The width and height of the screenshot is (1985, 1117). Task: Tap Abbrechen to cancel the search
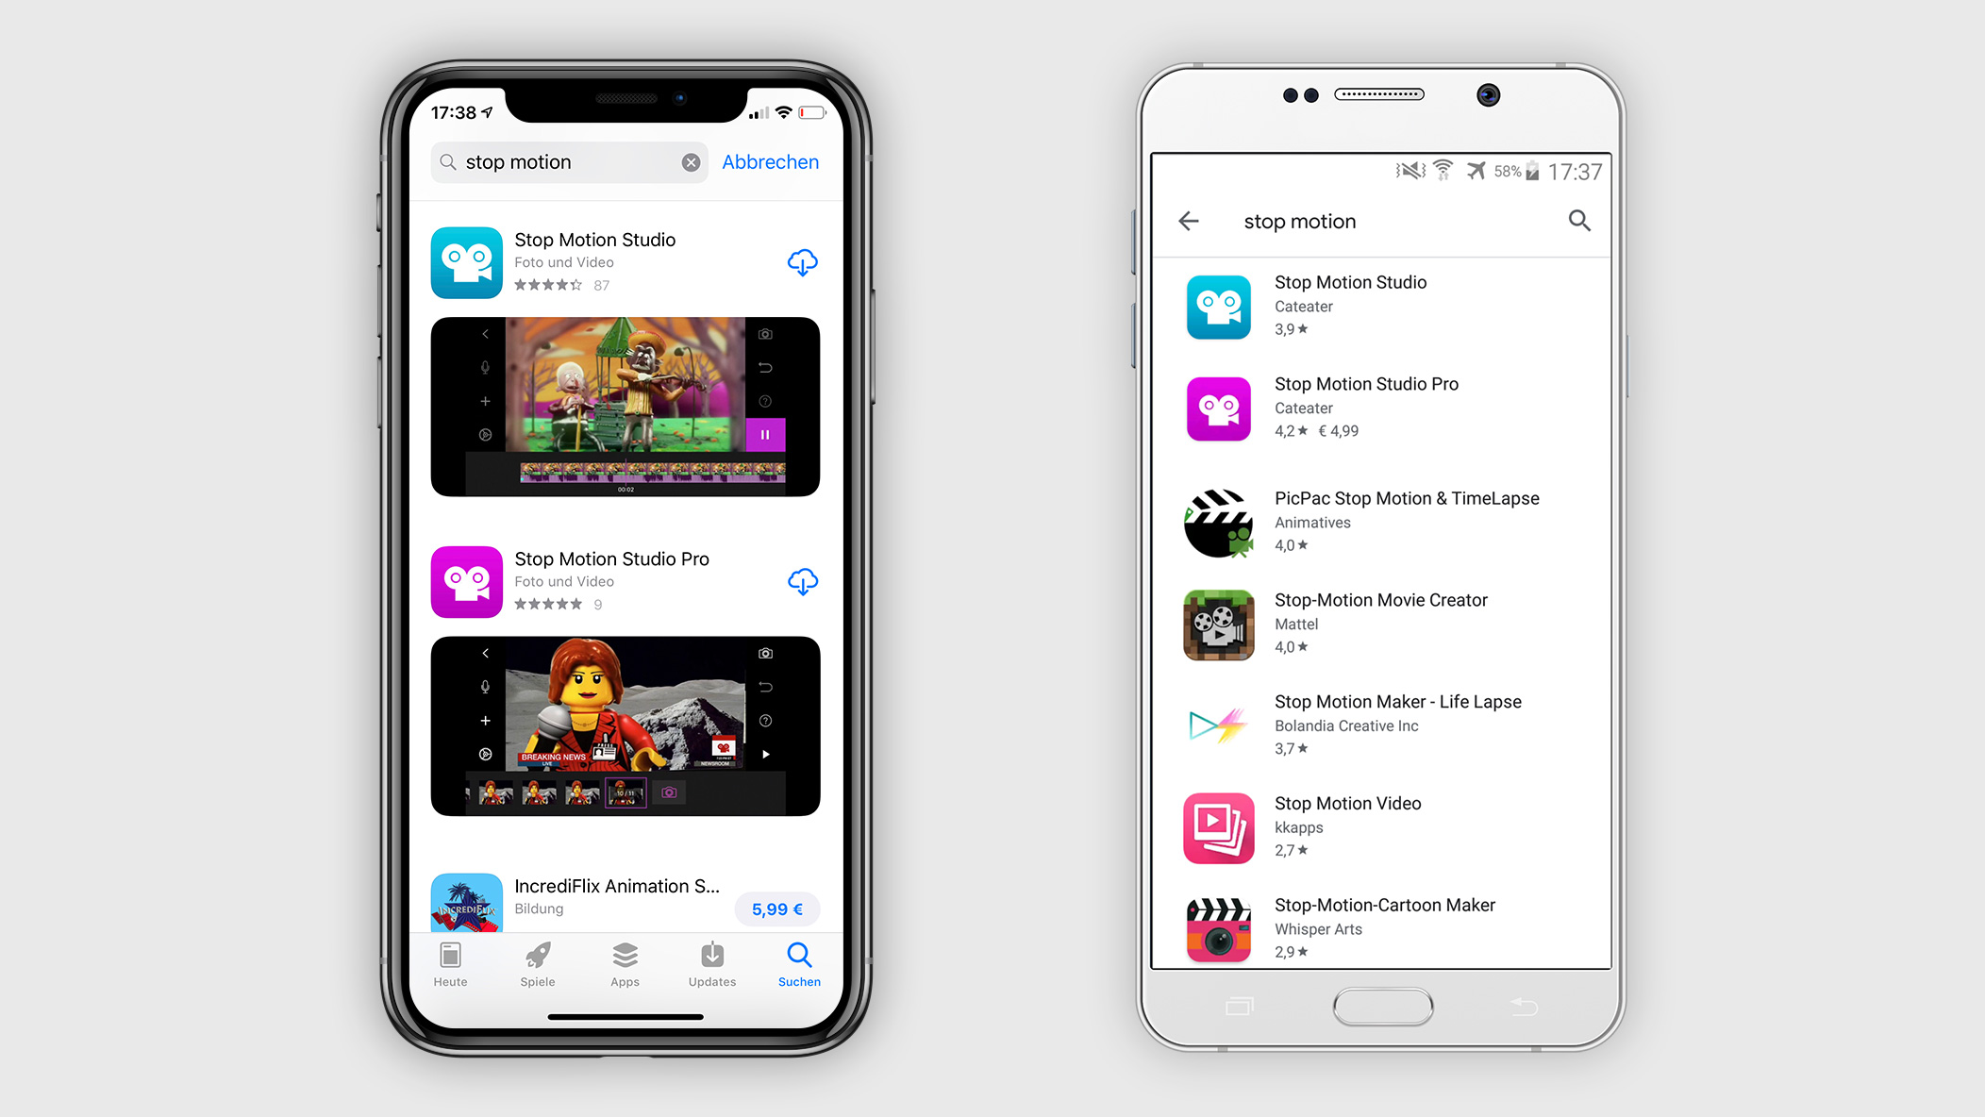pyautogui.click(x=768, y=162)
